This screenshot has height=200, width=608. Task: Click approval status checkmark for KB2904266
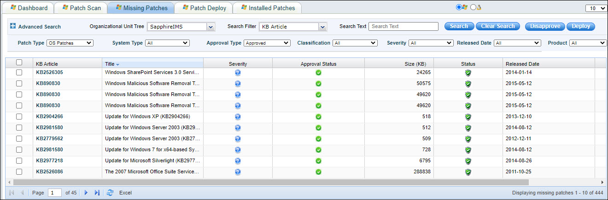(318, 116)
